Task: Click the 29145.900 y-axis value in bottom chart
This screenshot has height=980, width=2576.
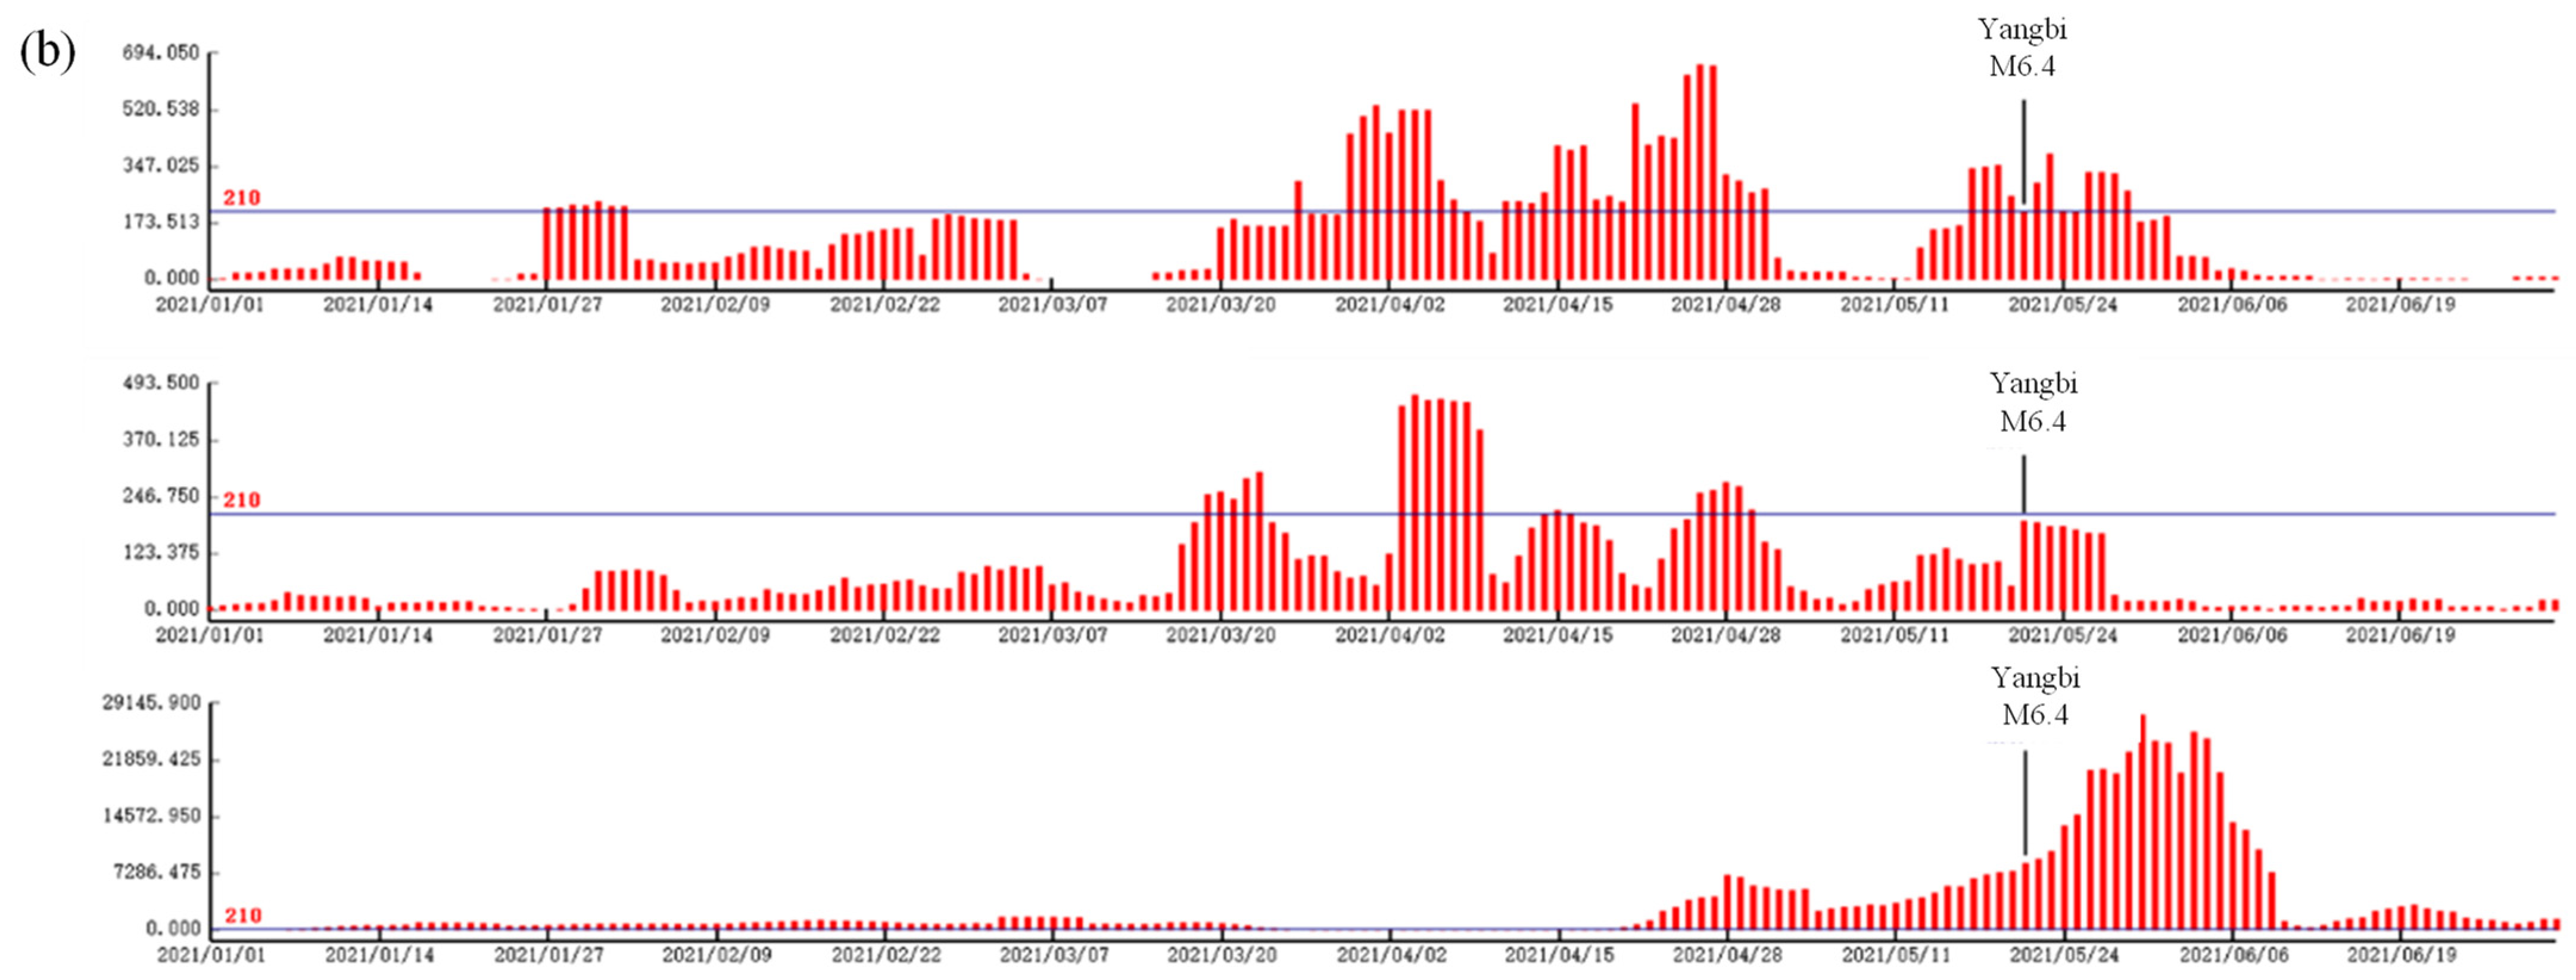Action: tap(152, 703)
